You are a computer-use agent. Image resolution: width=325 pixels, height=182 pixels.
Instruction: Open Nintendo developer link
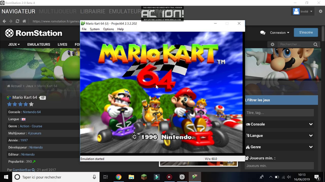click(36, 147)
